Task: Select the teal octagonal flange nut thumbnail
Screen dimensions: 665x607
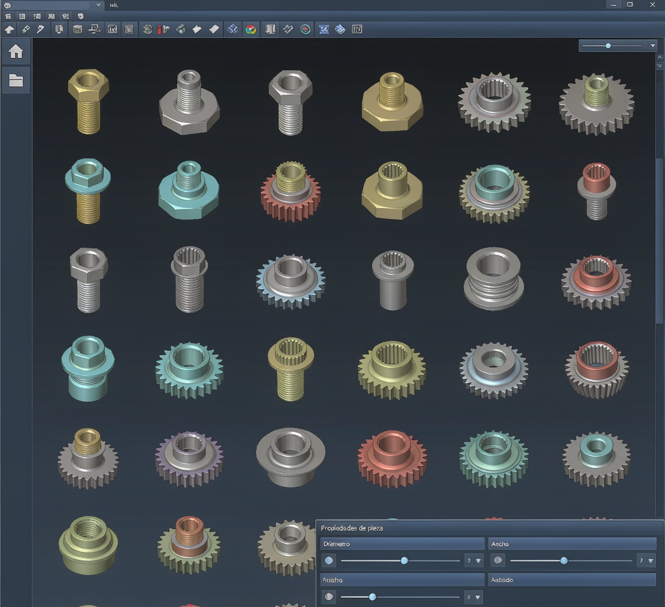Action: (x=189, y=190)
